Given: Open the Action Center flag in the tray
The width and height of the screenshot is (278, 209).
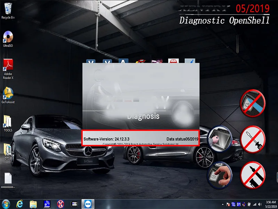Looking at the screenshot, I should [x=228, y=204].
